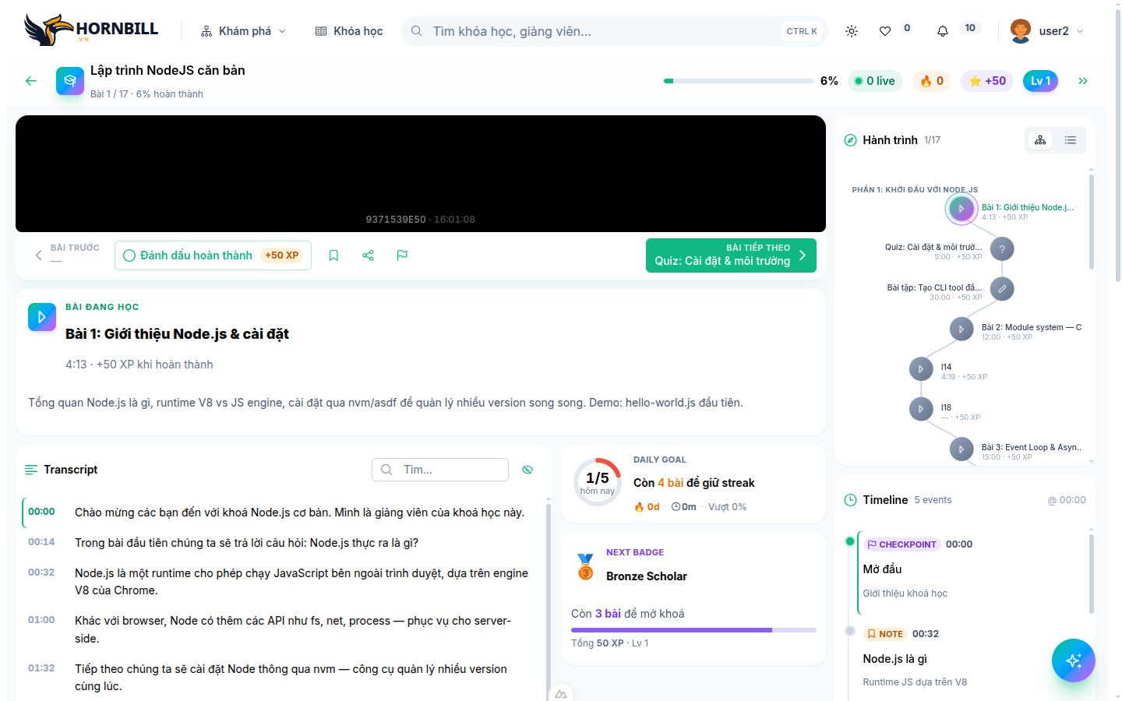Jump to transcript line at 01:32
The width and height of the screenshot is (1122, 701).
[x=280, y=678]
